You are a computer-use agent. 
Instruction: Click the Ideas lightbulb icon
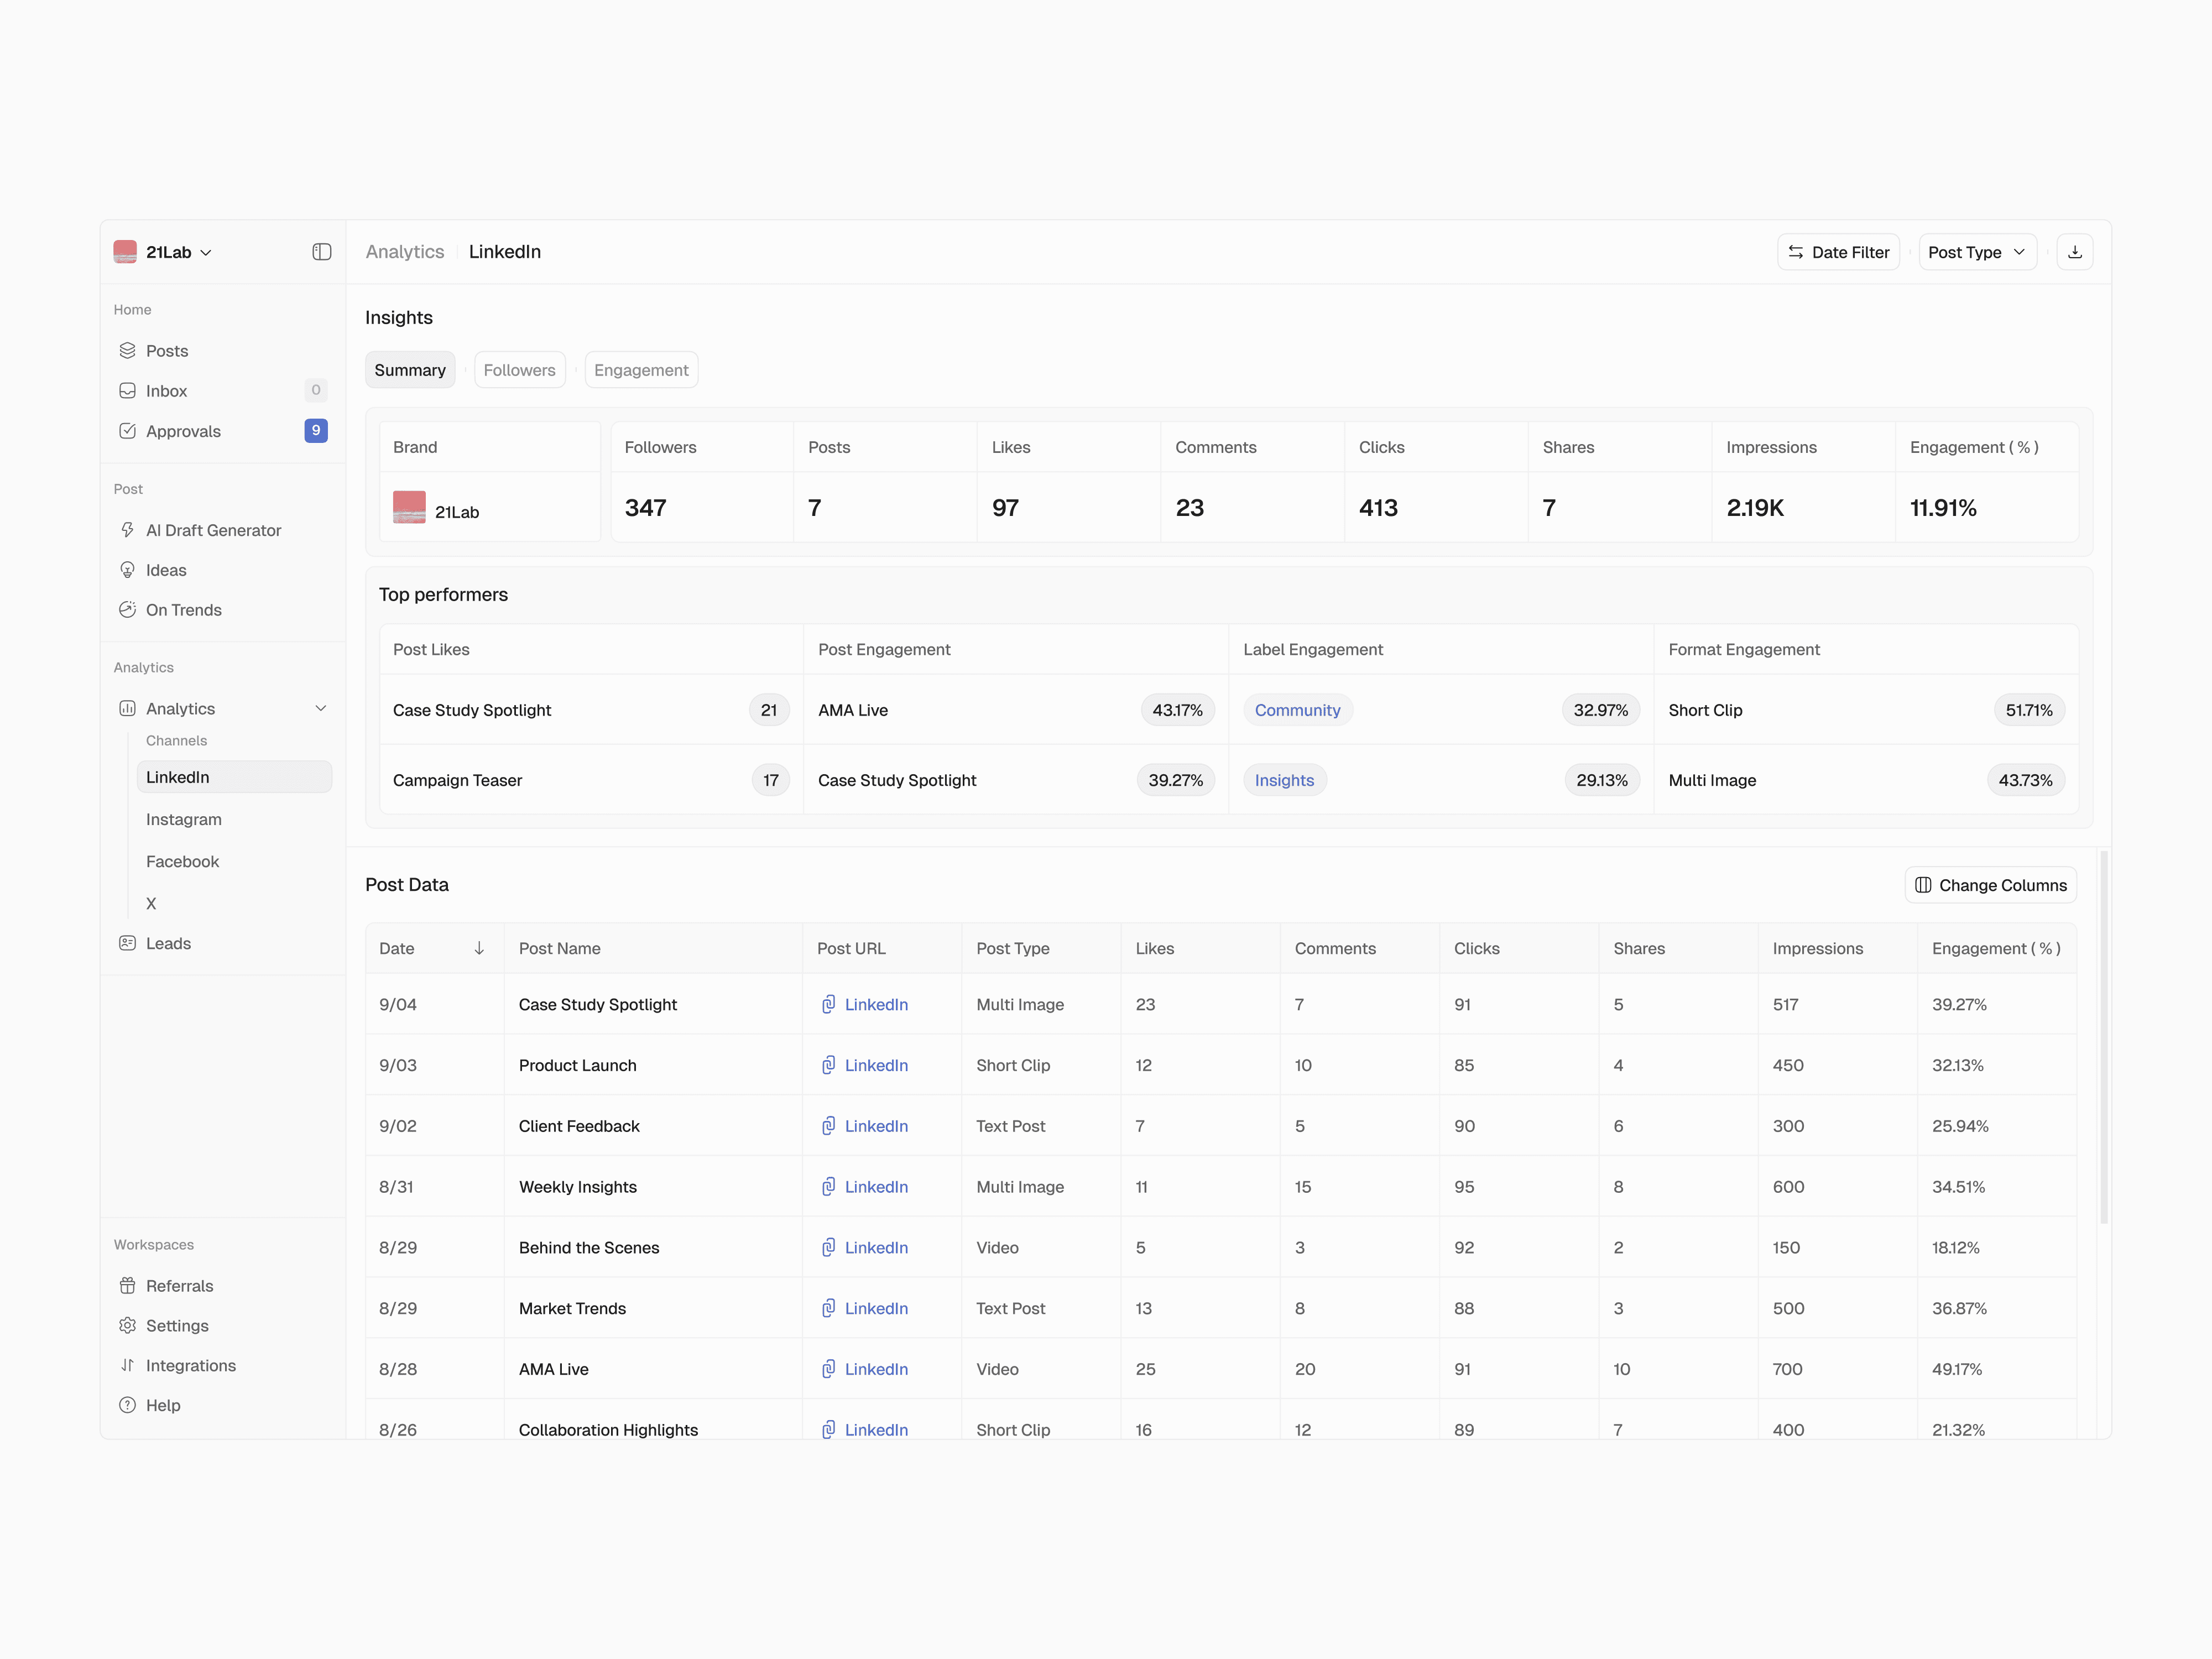(127, 570)
